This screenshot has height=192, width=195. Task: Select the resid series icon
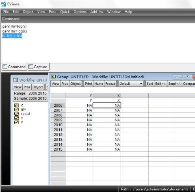tap(16, 114)
